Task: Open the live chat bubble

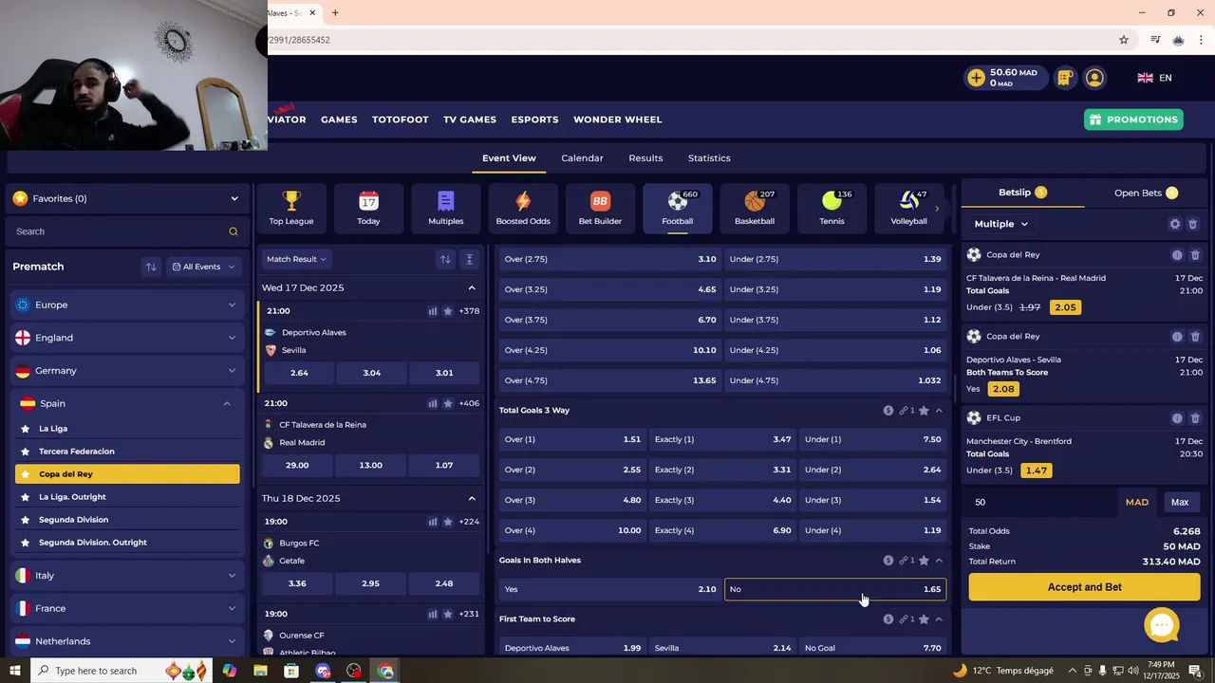Action: click(1162, 626)
